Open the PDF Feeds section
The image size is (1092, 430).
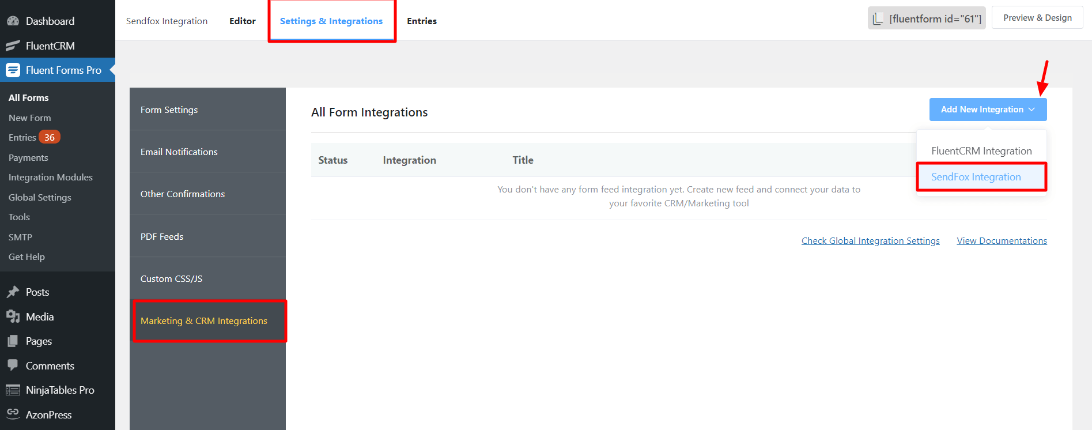pyautogui.click(x=207, y=236)
